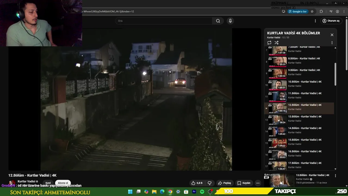
Task: Click playlist scrollbar up arrow
Action: point(335,48)
